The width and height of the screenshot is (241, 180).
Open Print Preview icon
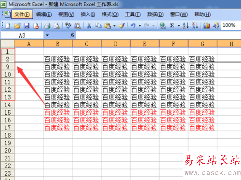tap(57, 25)
